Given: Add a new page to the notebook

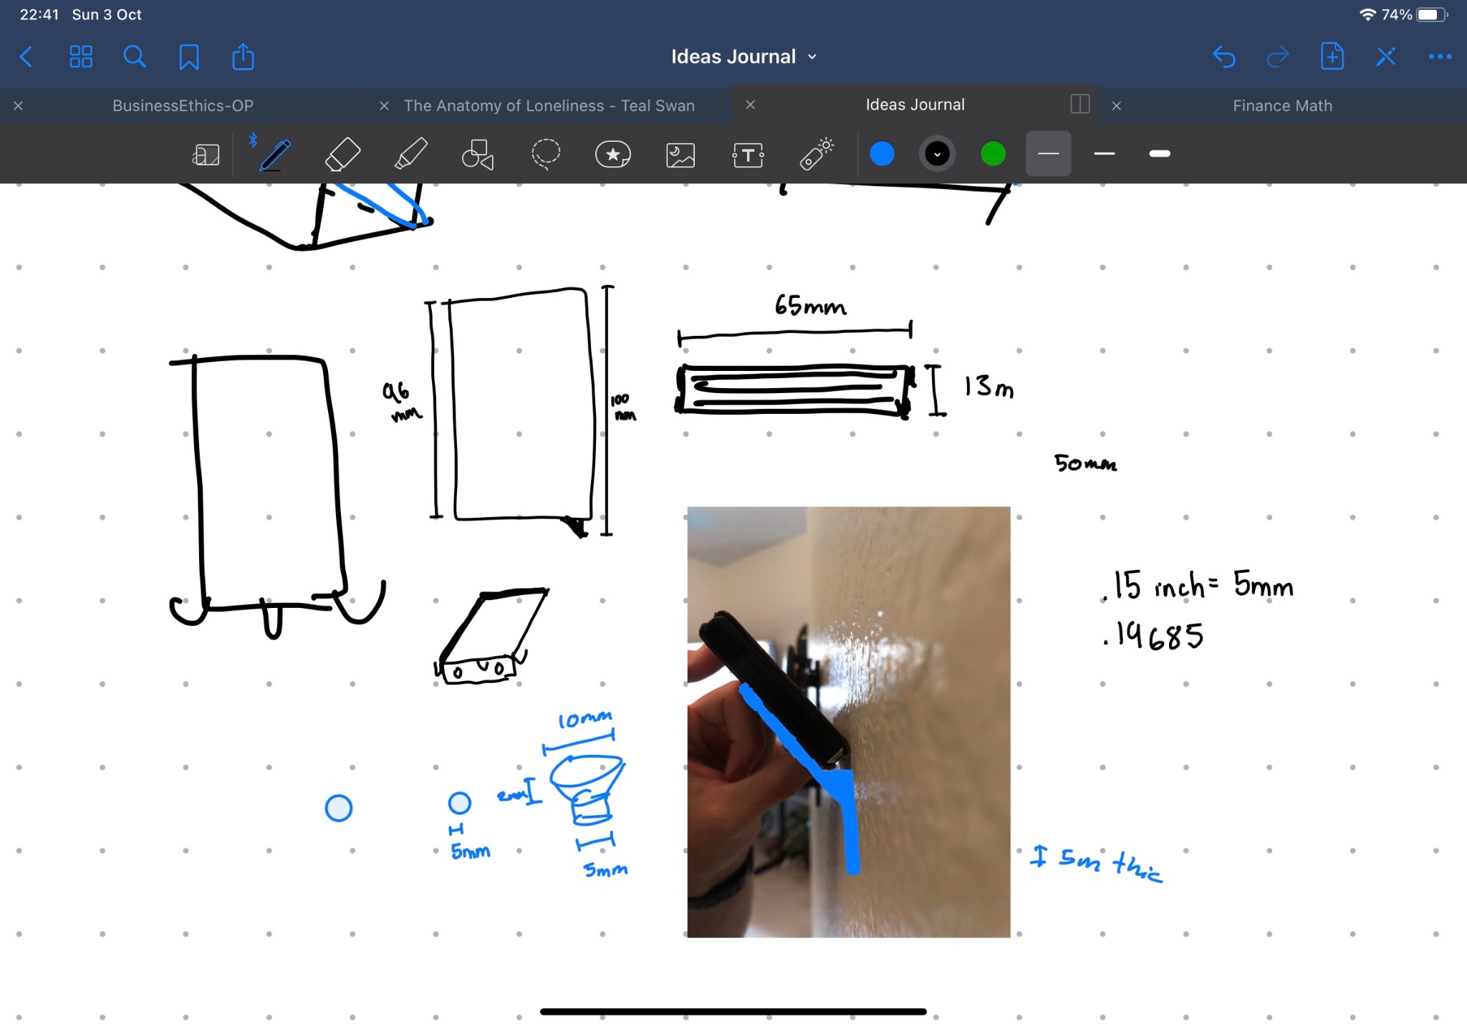Looking at the screenshot, I should [1331, 56].
